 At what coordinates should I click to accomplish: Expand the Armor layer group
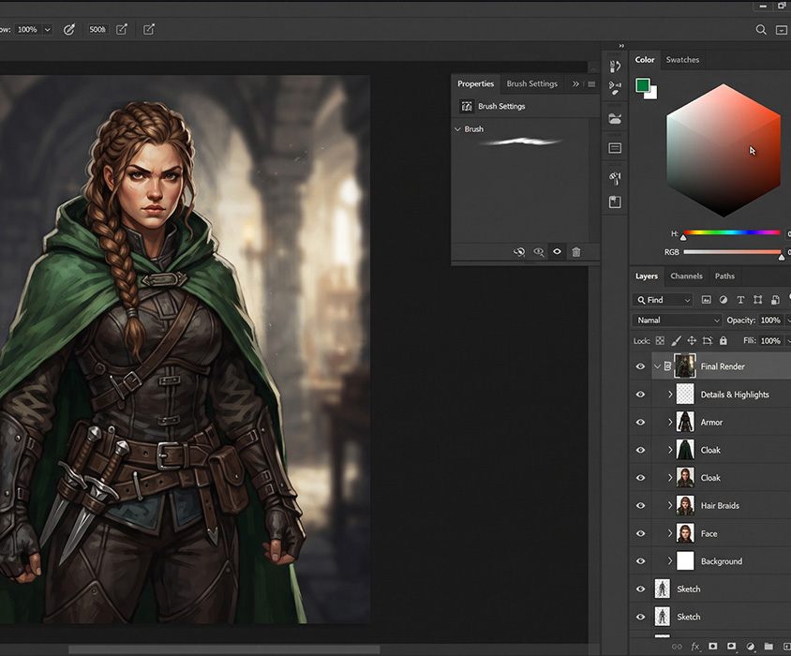coord(670,422)
